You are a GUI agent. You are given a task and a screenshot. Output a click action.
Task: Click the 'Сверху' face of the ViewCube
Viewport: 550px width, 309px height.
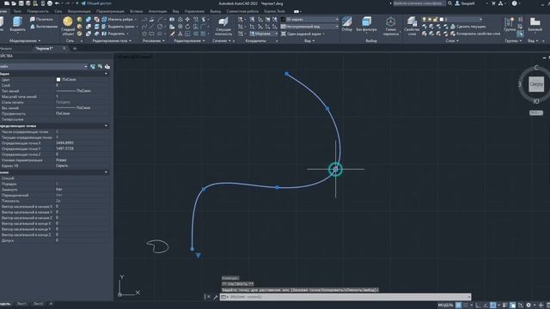click(536, 84)
